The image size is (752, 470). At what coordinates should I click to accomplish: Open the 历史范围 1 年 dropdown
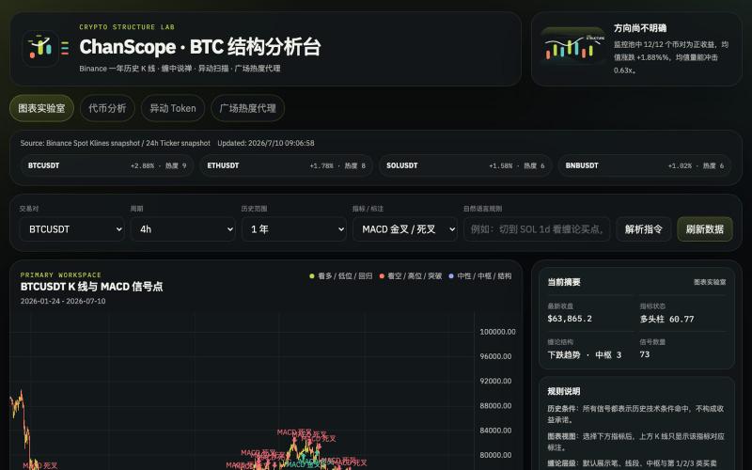coord(294,229)
